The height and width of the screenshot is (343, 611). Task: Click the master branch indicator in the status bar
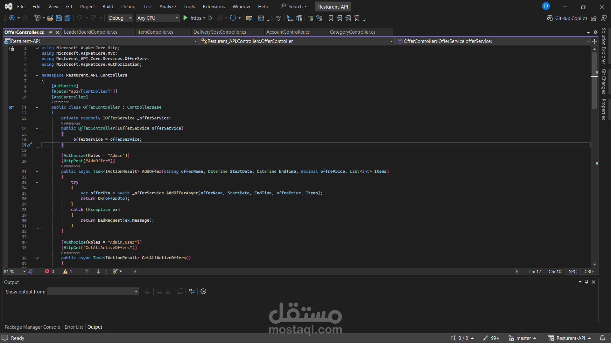[522, 338]
